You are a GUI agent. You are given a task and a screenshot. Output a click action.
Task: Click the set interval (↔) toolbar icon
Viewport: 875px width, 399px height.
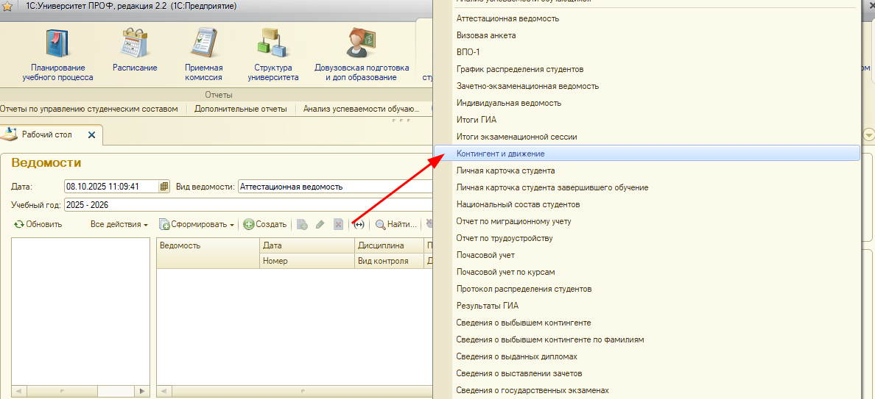359,224
